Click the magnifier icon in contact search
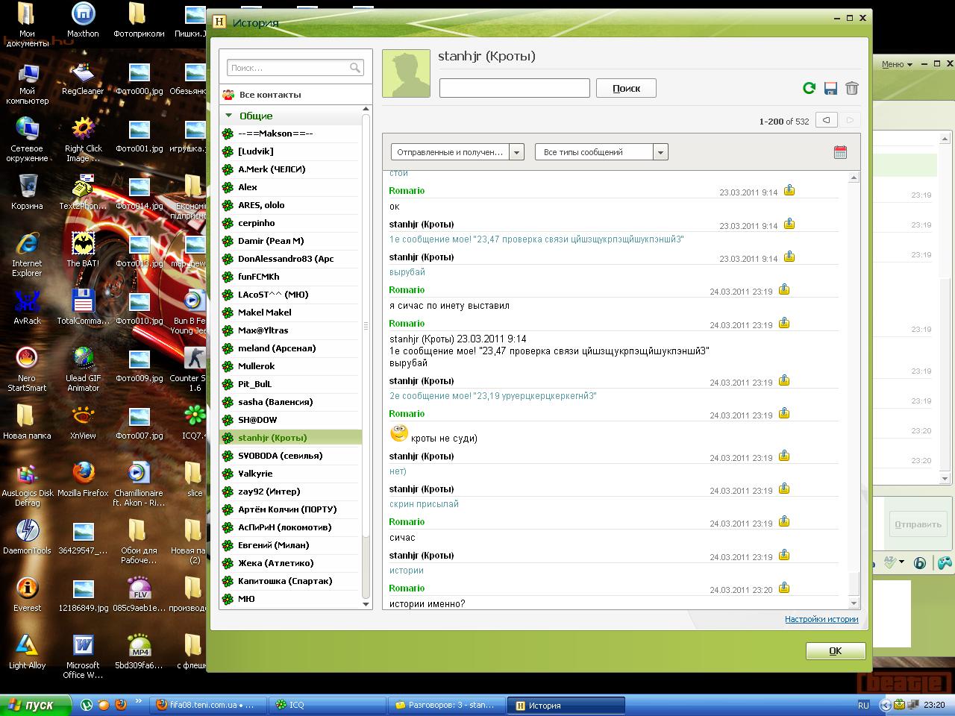 (x=355, y=68)
